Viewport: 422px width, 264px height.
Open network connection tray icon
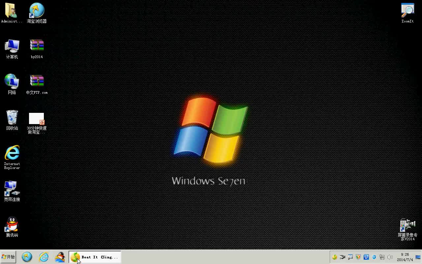click(x=382, y=257)
